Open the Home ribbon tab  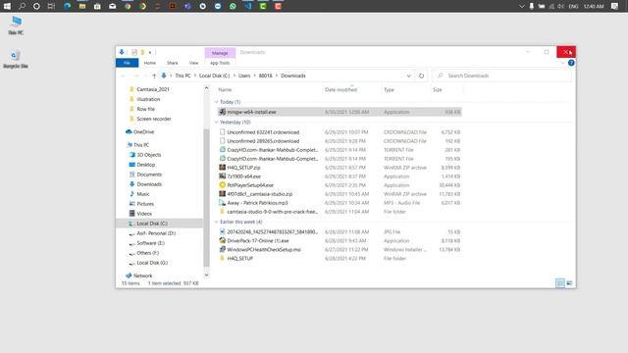point(150,63)
